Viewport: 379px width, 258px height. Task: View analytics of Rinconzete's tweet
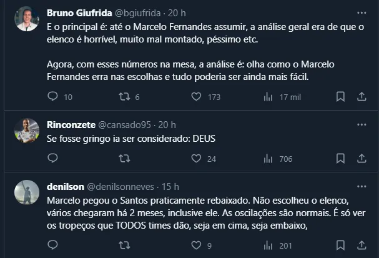click(268, 159)
